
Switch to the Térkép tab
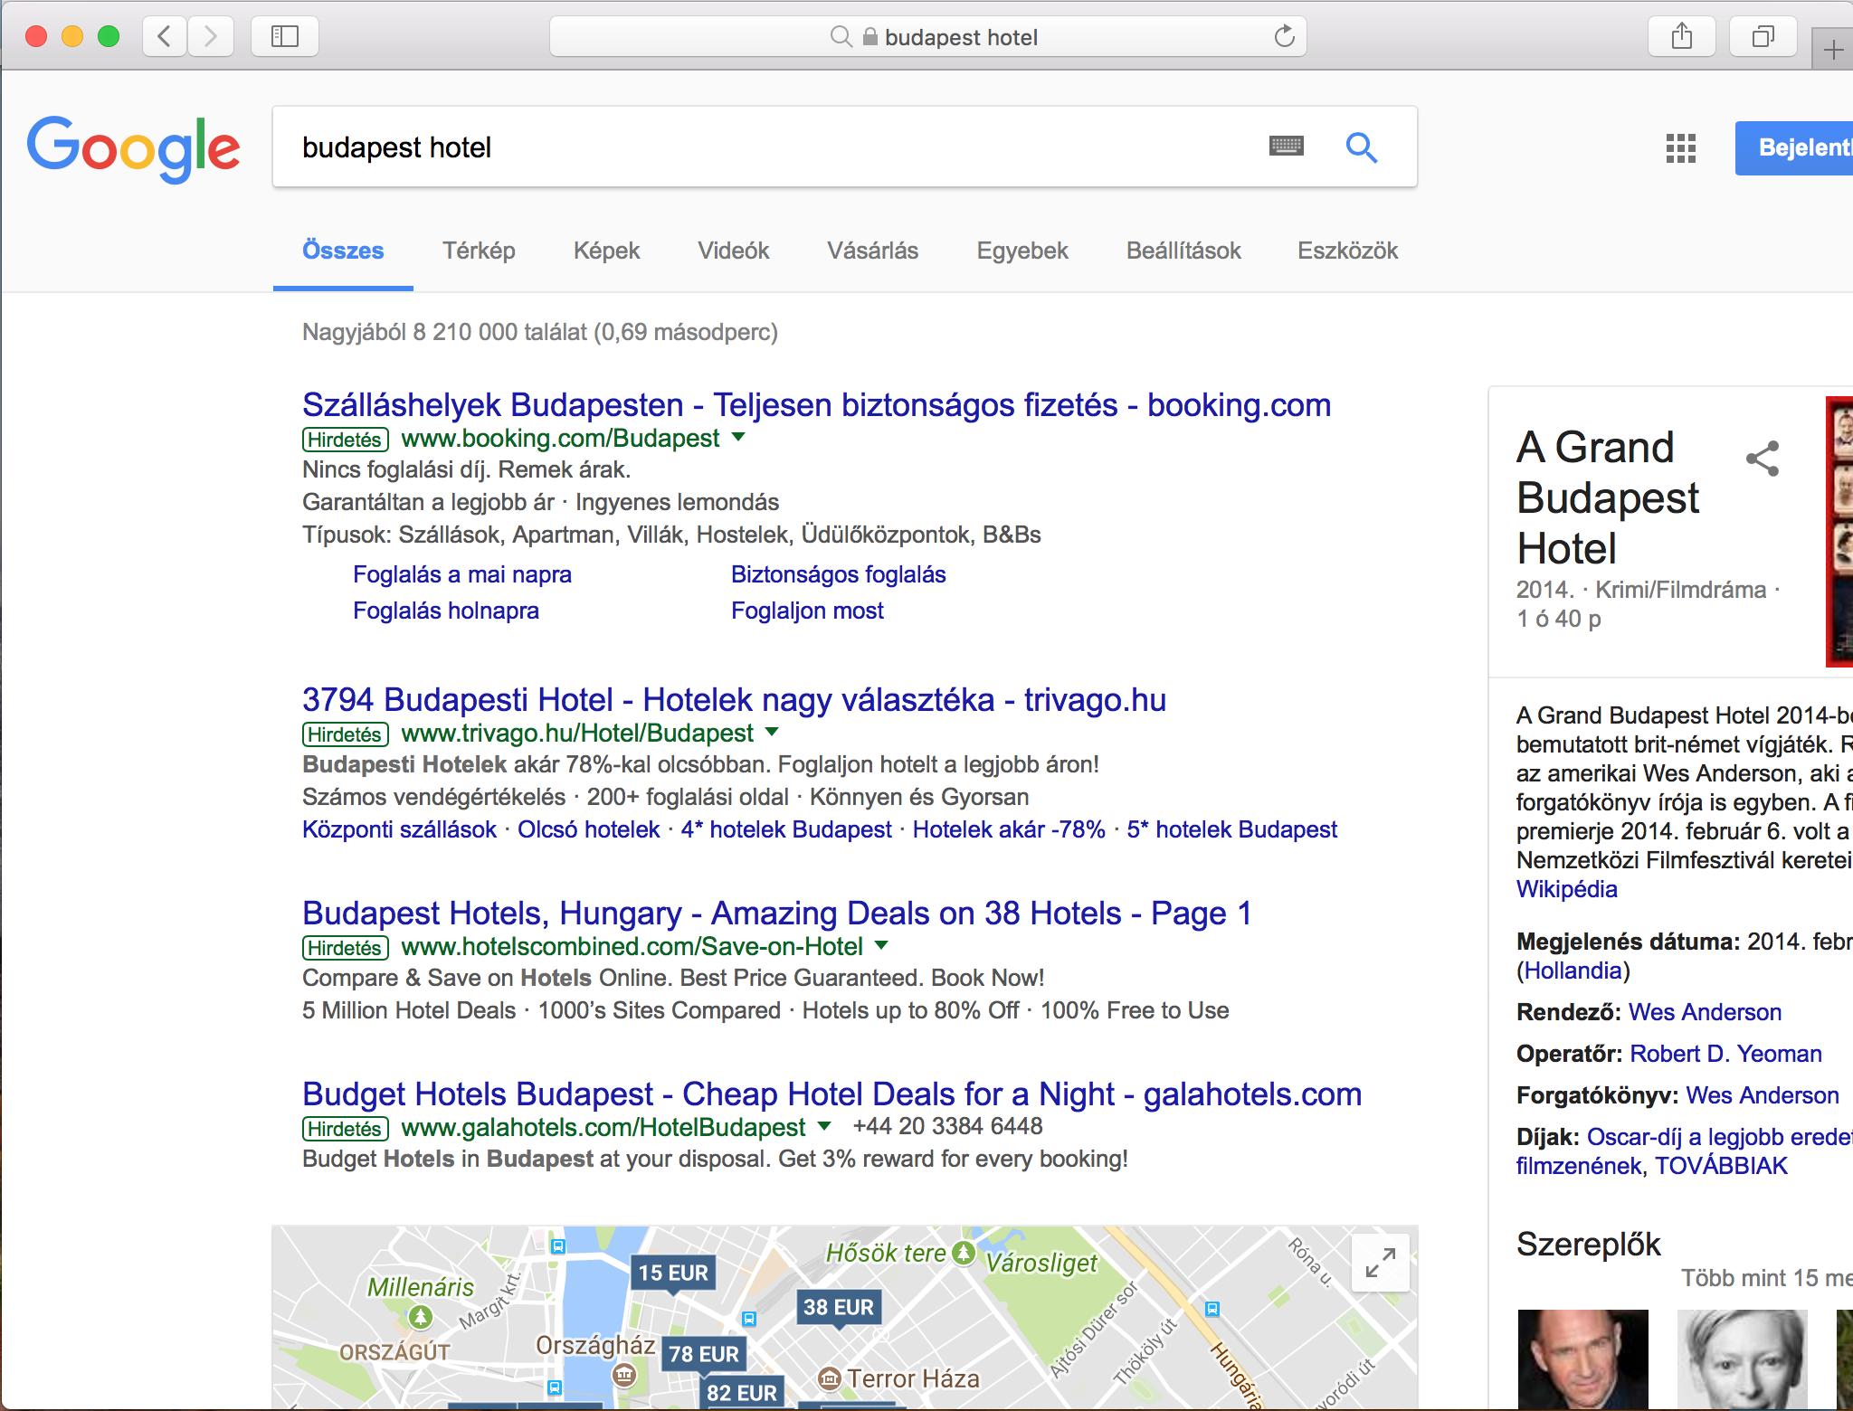(x=479, y=251)
